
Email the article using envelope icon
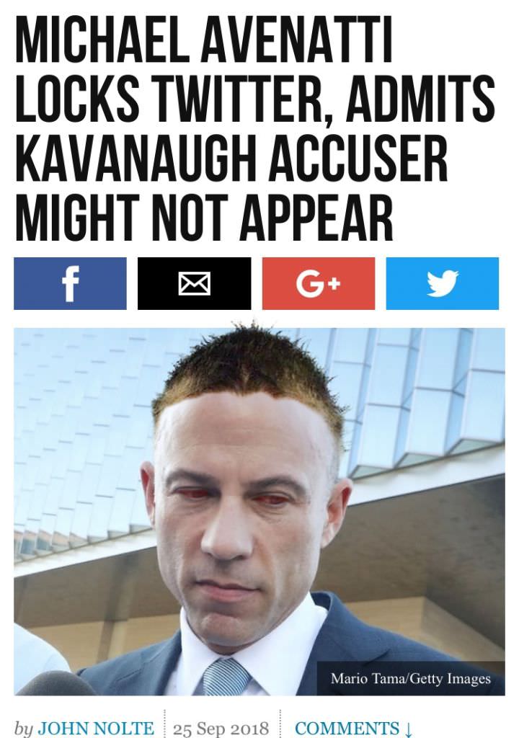(x=194, y=284)
